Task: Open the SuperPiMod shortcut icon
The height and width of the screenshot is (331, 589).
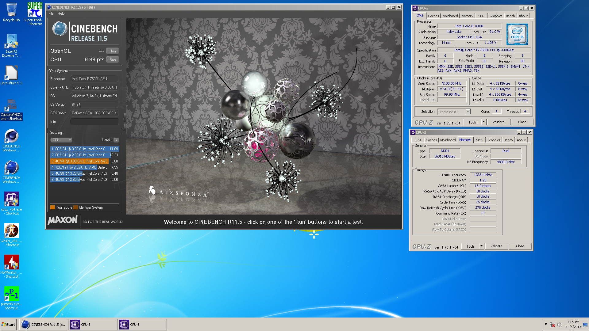Action: (35, 13)
